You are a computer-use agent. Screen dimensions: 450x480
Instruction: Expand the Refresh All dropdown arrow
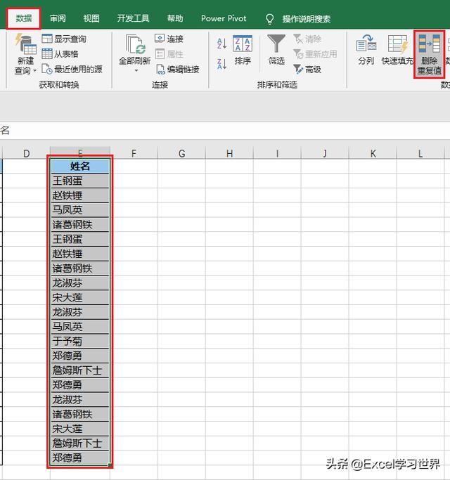pyautogui.click(x=136, y=71)
